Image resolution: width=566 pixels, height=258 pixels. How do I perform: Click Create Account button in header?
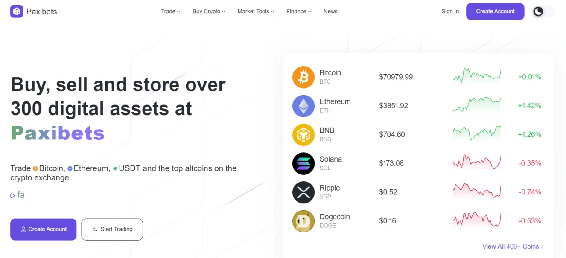tap(495, 12)
